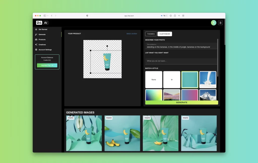Switch to the CUSTOMIZE tab

(x=165, y=34)
